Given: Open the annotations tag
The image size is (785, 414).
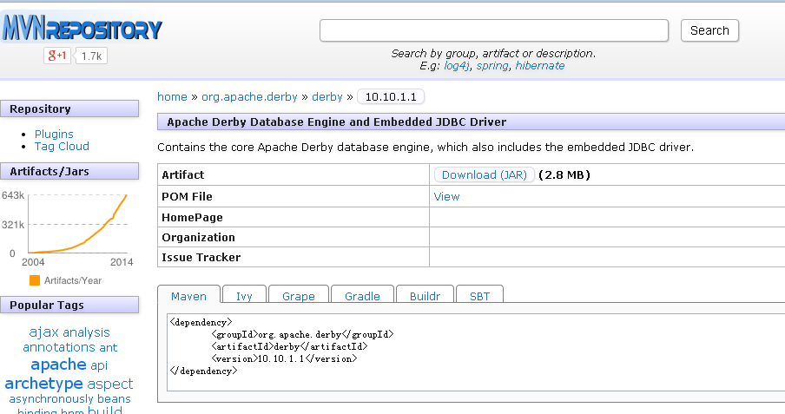Looking at the screenshot, I should point(58,347).
